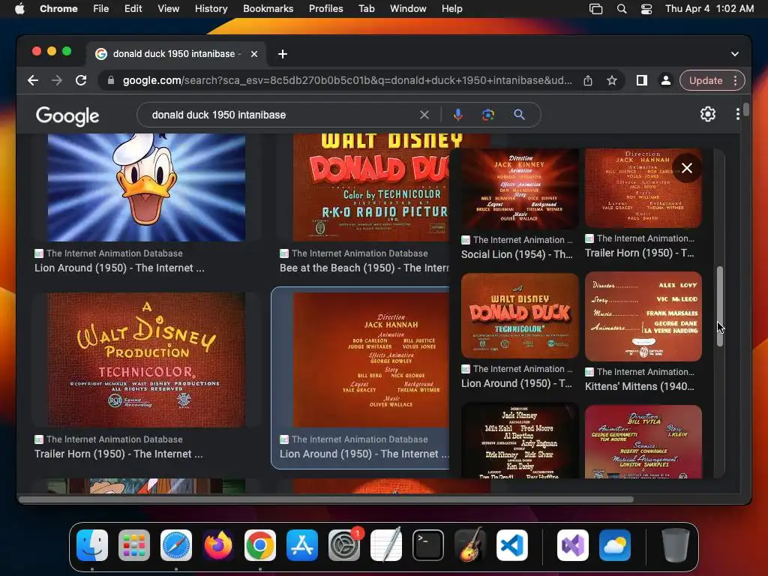Start voice search with microphone

(x=458, y=115)
